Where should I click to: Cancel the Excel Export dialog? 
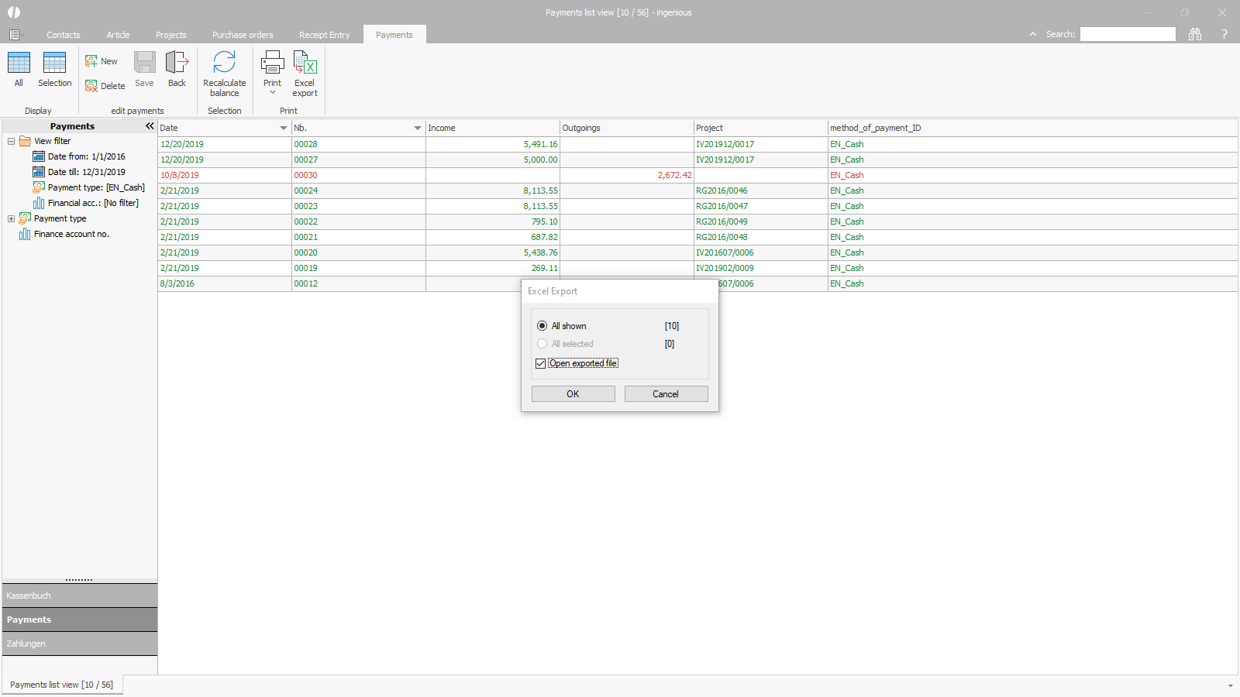click(x=666, y=393)
